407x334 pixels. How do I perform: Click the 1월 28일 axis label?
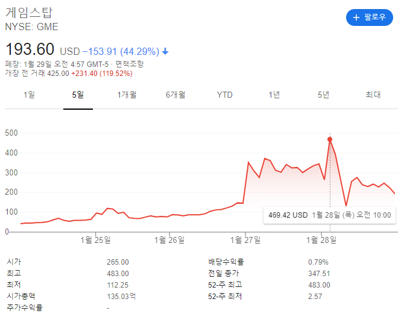pos(321,240)
